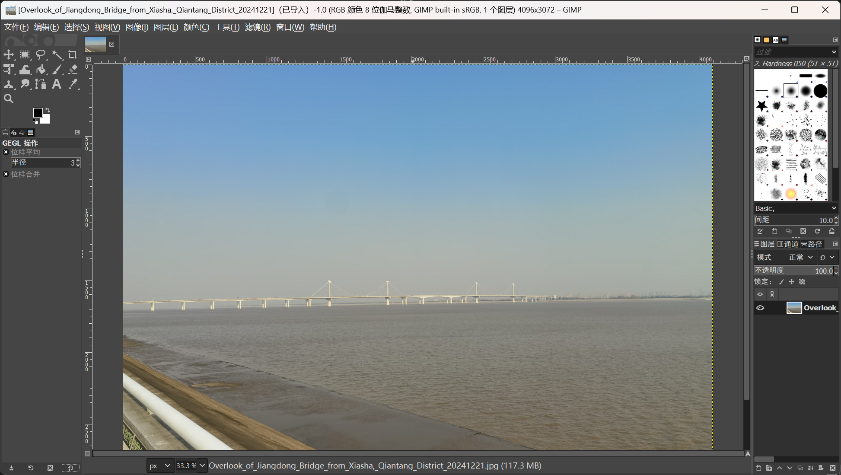The width and height of the screenshot is (841, 475).
Task: Click the 过滤 brush filter field
Action: (792, 52)
